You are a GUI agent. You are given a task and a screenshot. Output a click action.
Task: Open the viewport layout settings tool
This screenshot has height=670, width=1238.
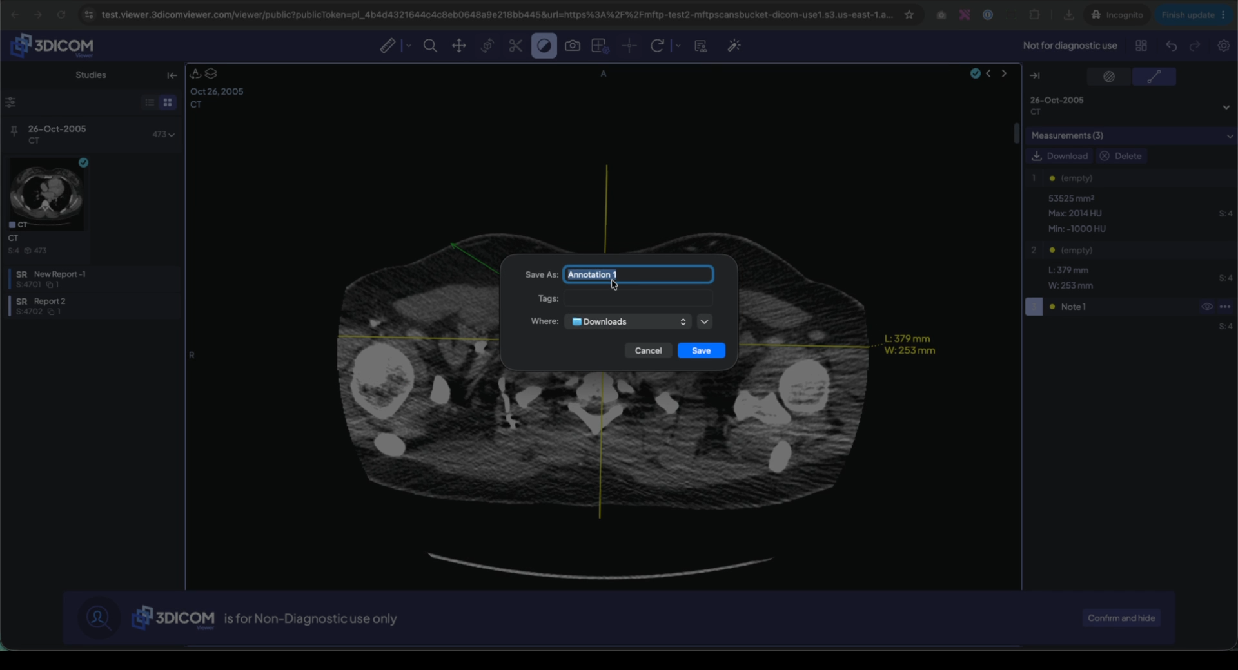point(600,46)
